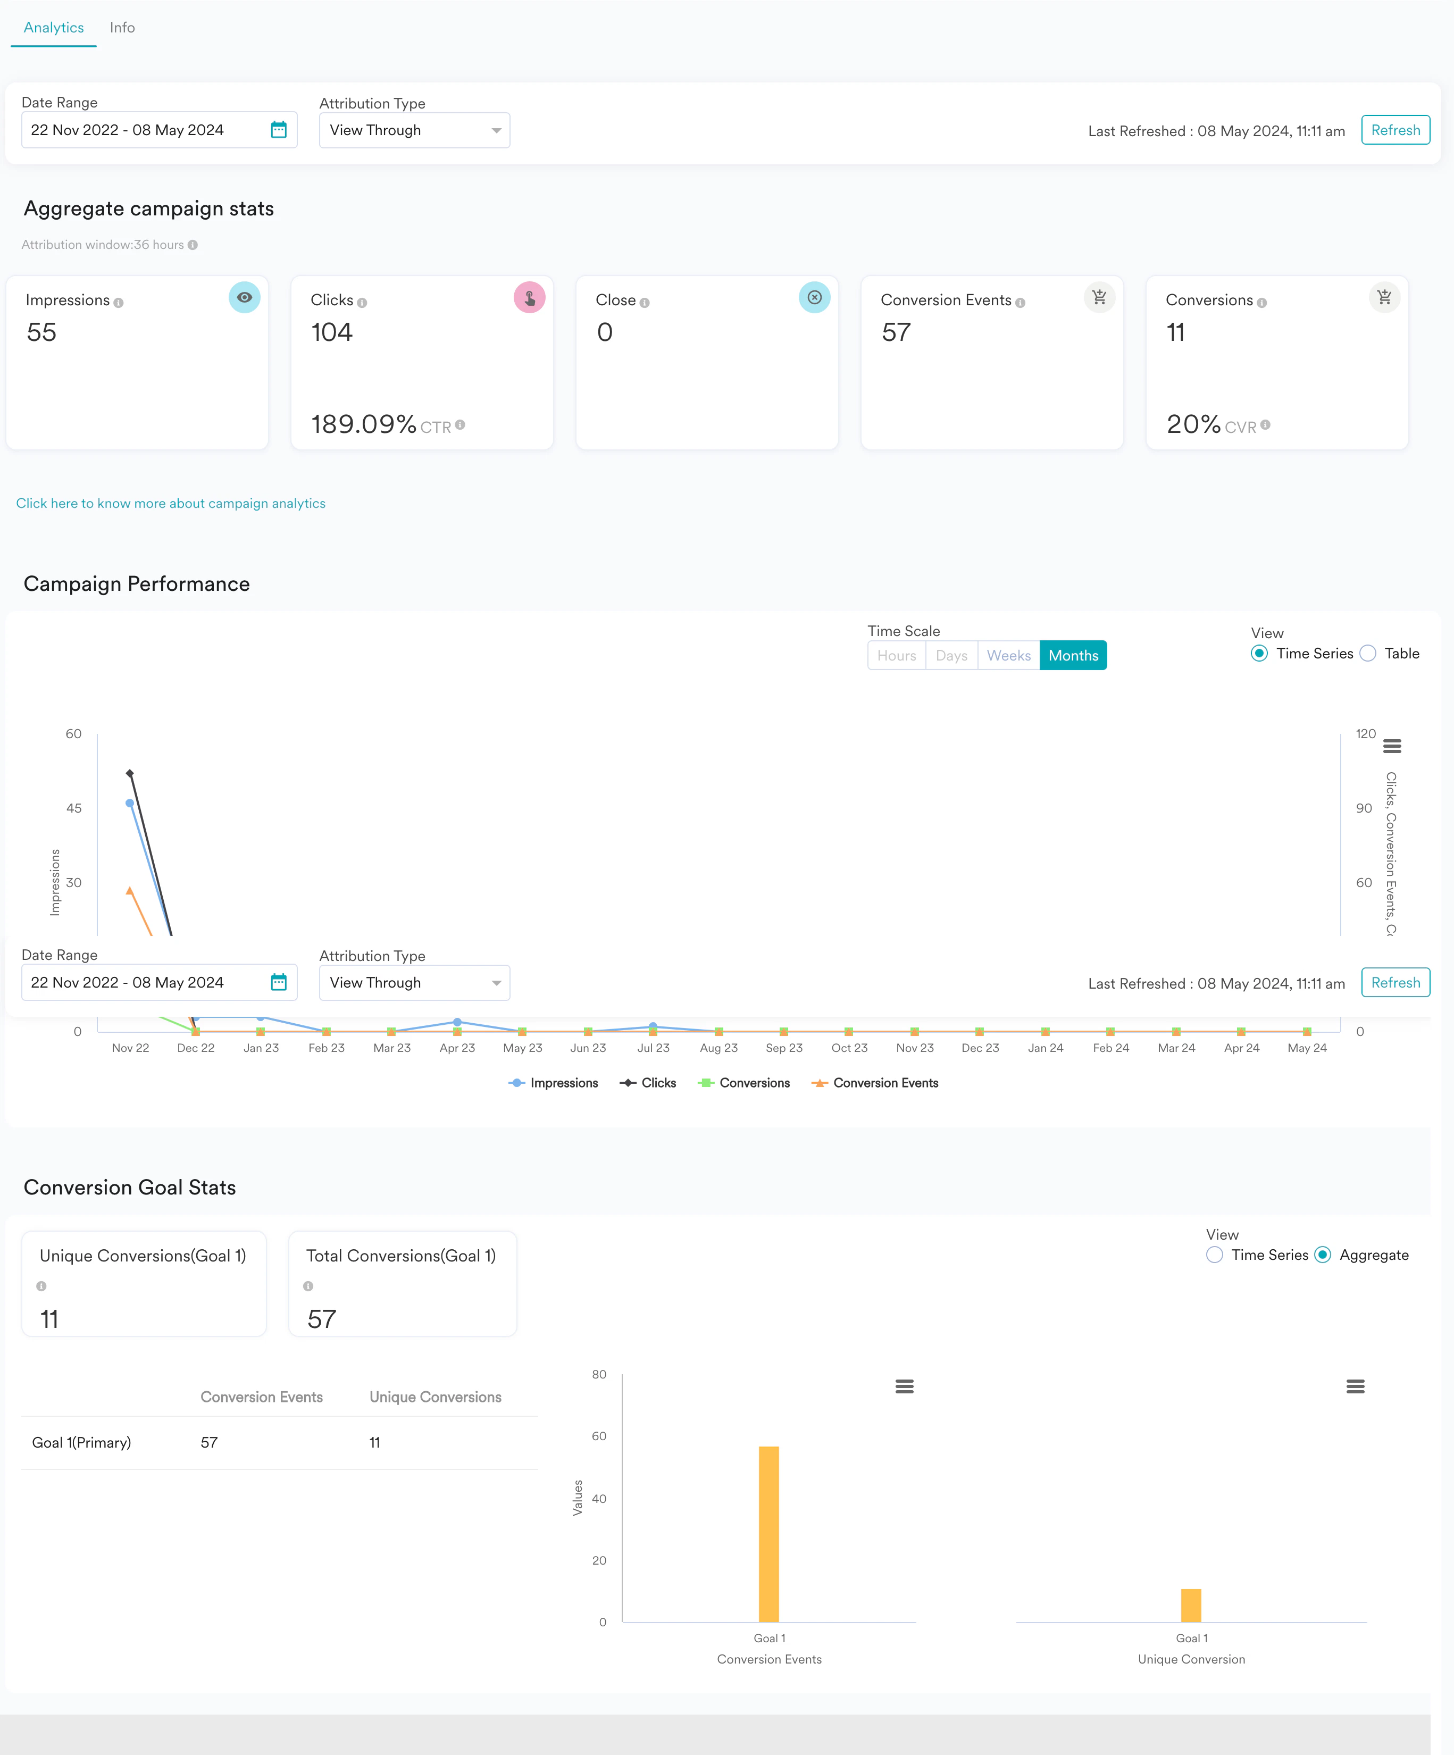The image size is (1454, 1755).
Task: Select Weeks time scale
Action: coord(1008,655)
